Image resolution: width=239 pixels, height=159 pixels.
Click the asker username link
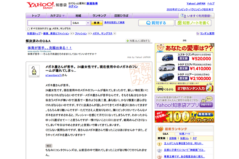54,76
